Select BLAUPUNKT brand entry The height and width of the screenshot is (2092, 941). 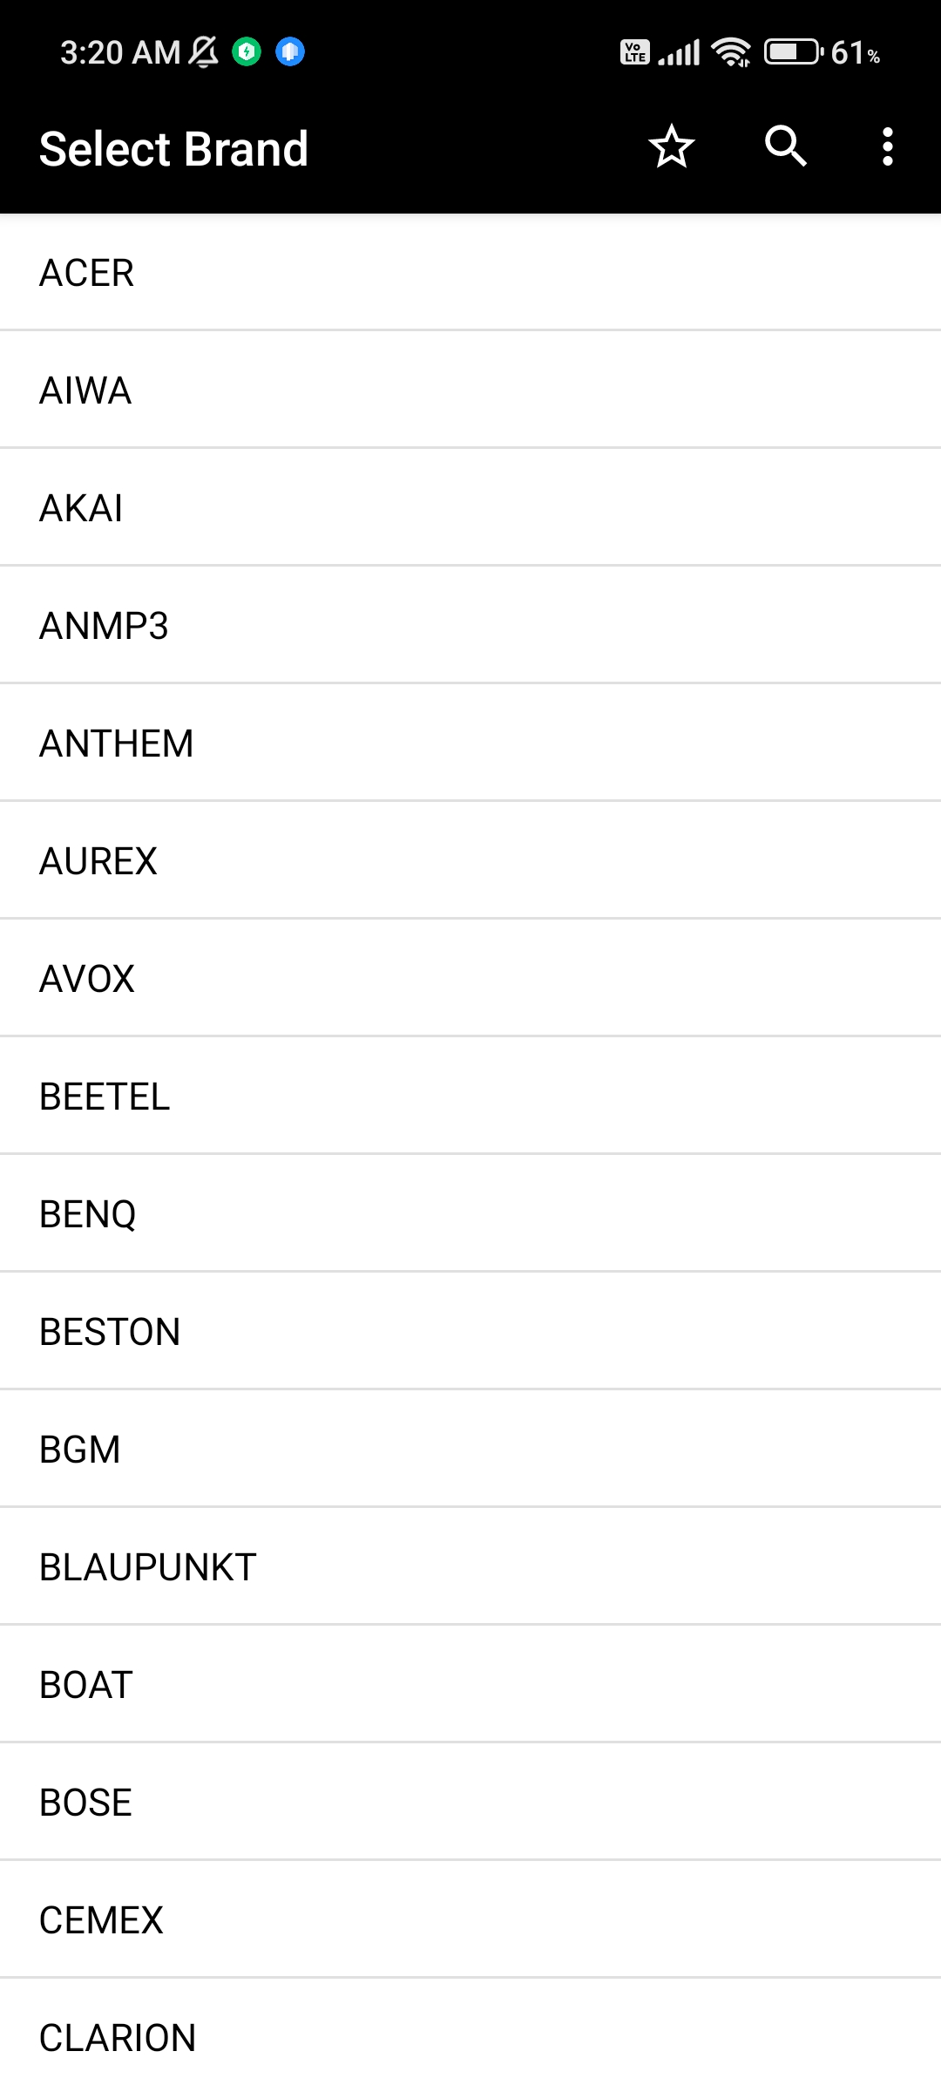(x=470, y=1566)
